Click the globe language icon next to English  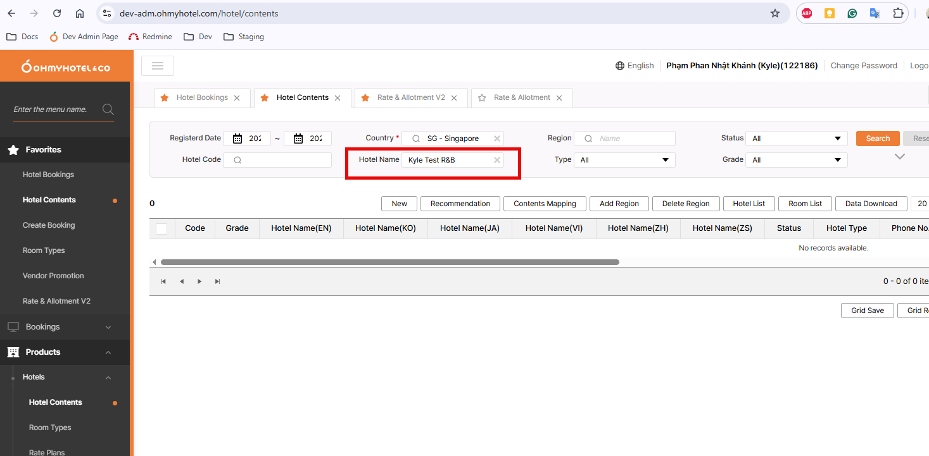[619, 66]
